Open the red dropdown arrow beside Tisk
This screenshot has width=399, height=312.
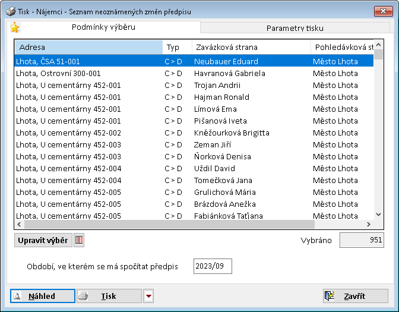(x=148, y=297)
